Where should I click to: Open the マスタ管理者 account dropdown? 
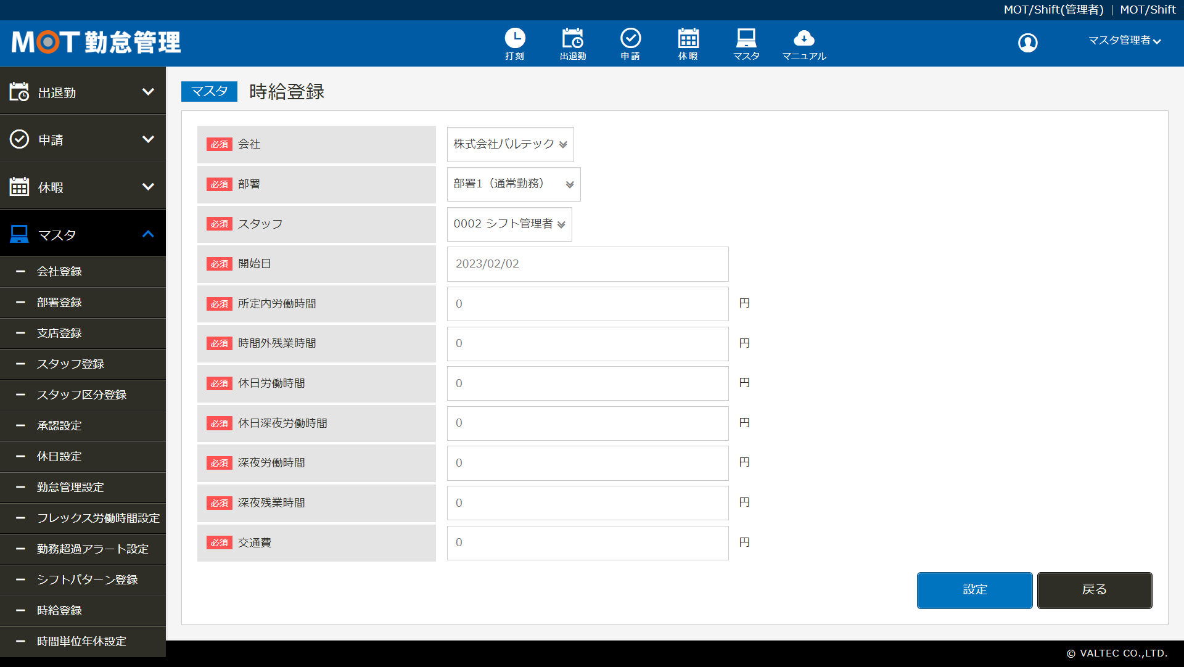[x=1125, y=41]
